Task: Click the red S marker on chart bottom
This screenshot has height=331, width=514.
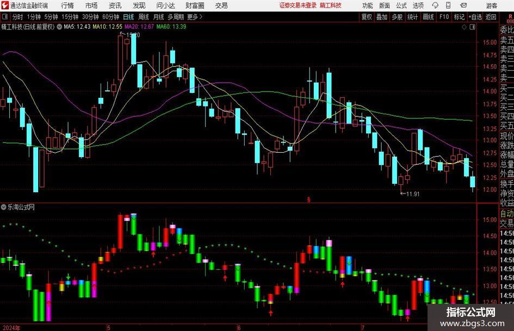Action: (309, 199)
